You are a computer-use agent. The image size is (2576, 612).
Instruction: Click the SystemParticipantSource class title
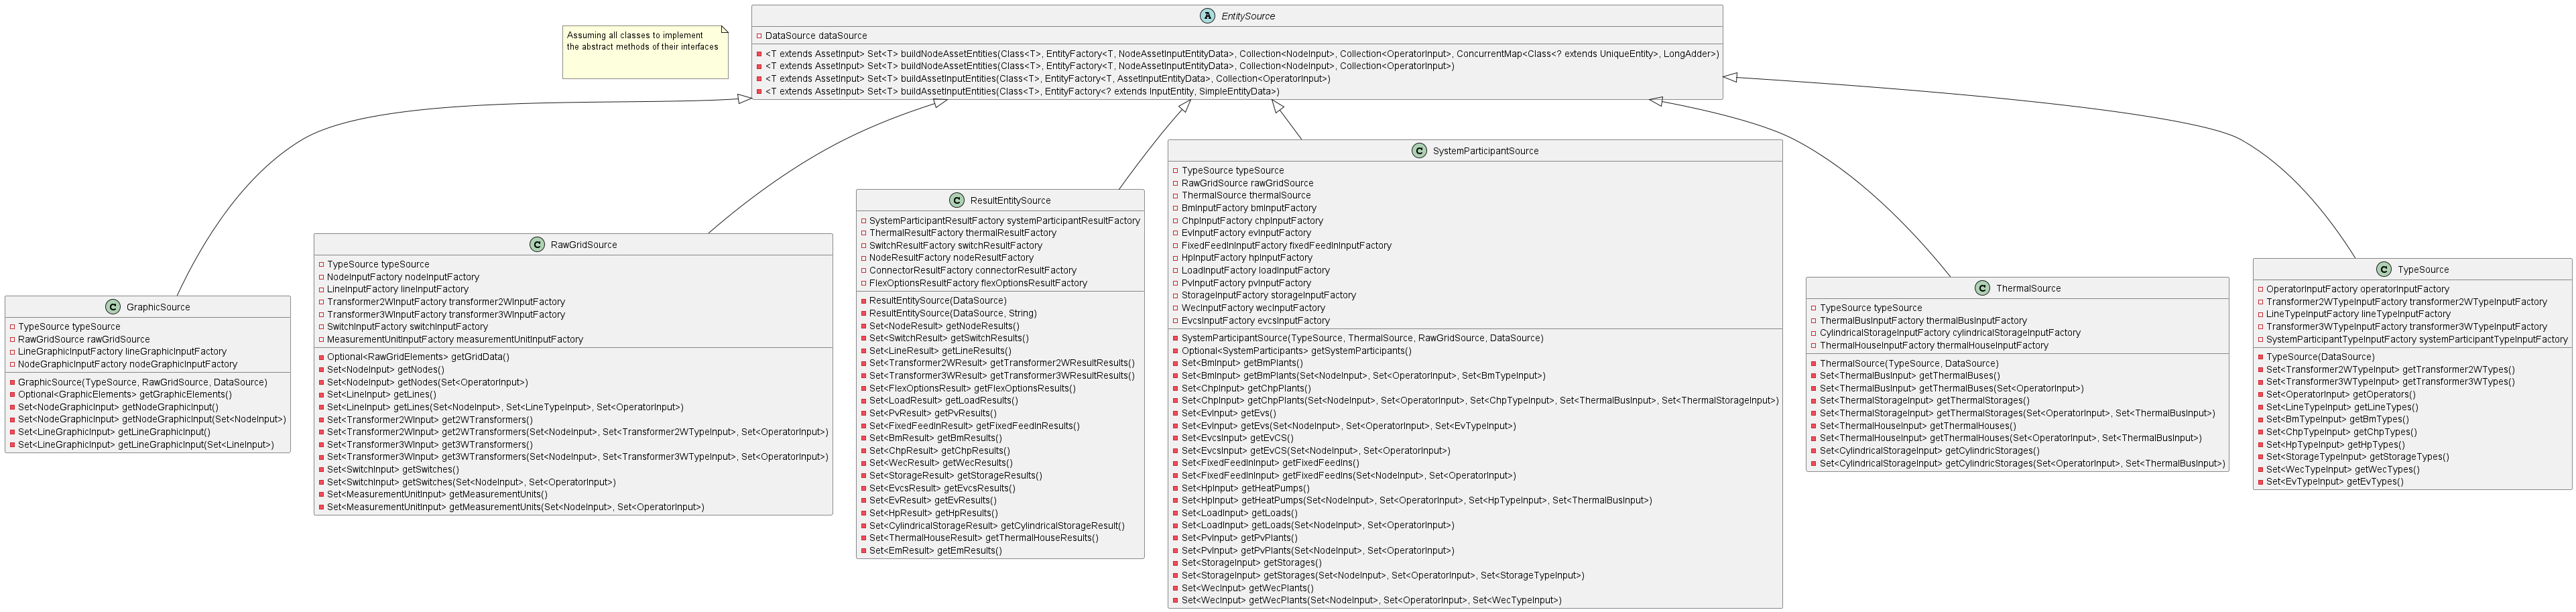pyautogui.click(x=1485, y=151)
